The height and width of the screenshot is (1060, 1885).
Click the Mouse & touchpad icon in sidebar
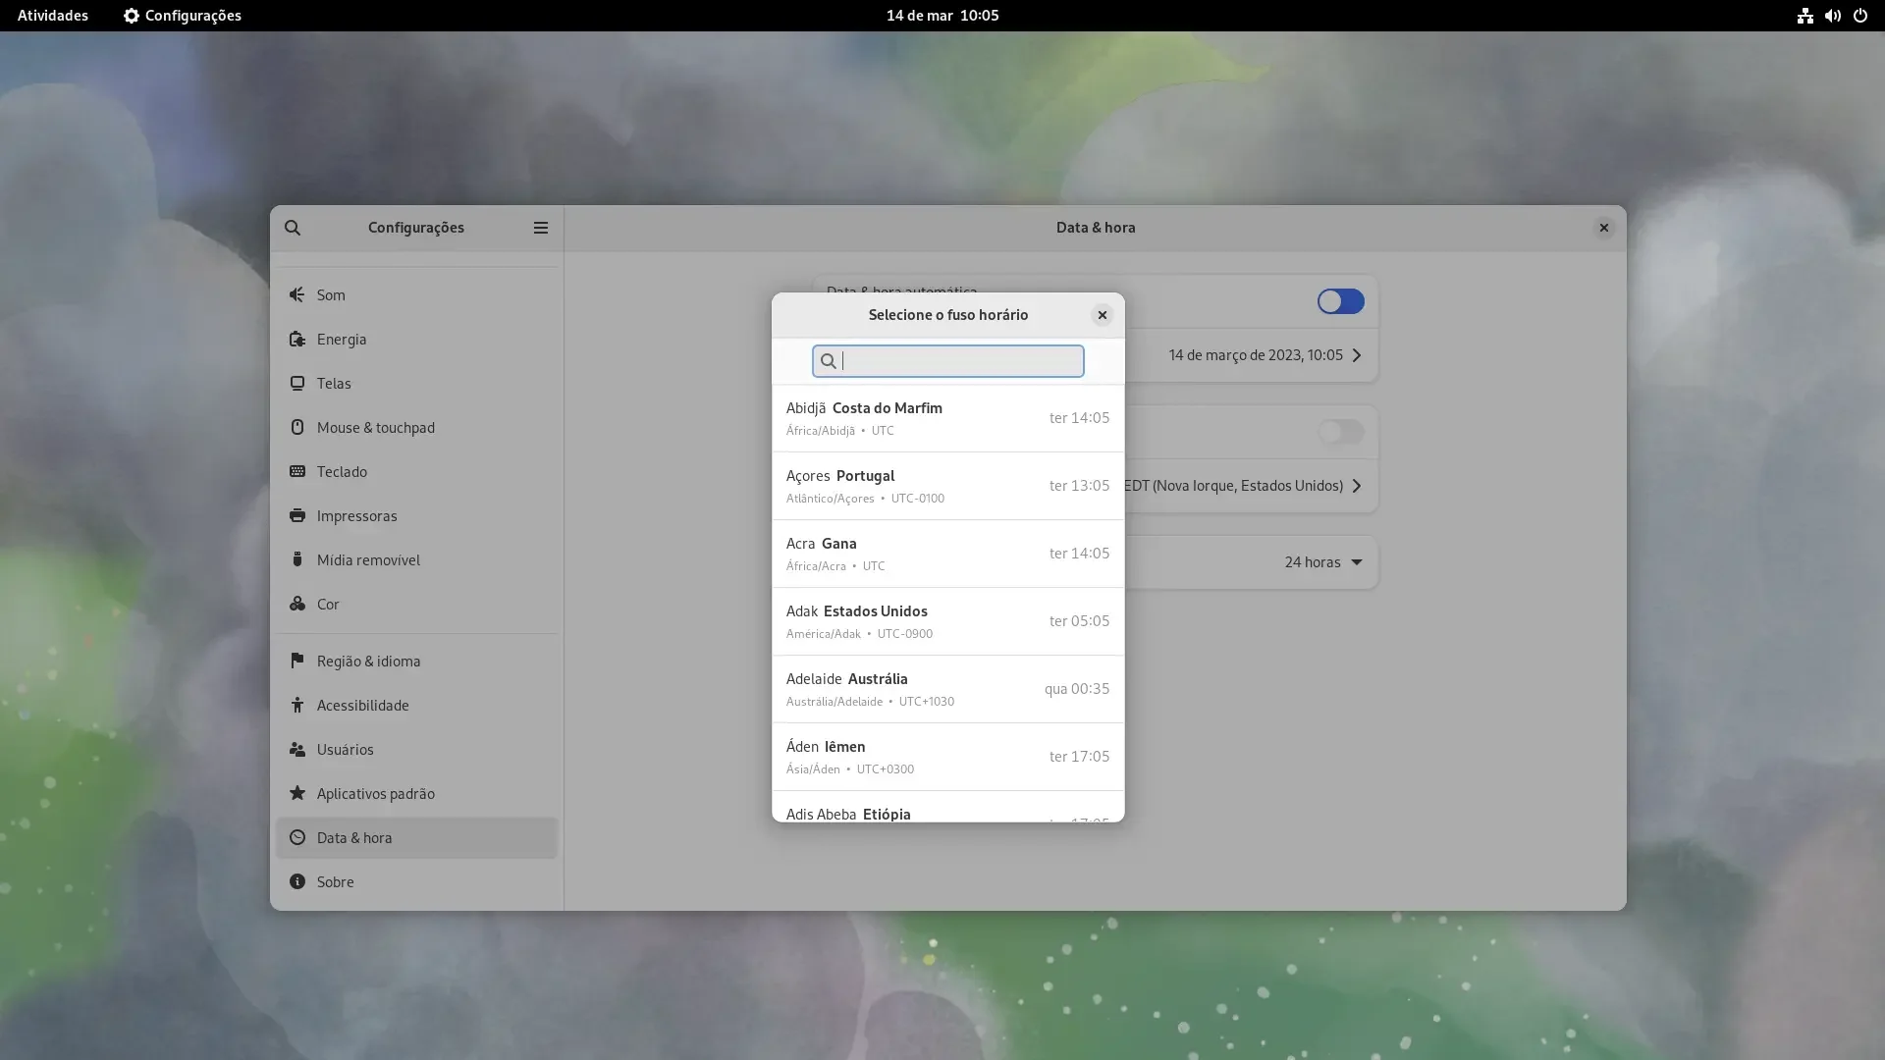tap(296, 428)
